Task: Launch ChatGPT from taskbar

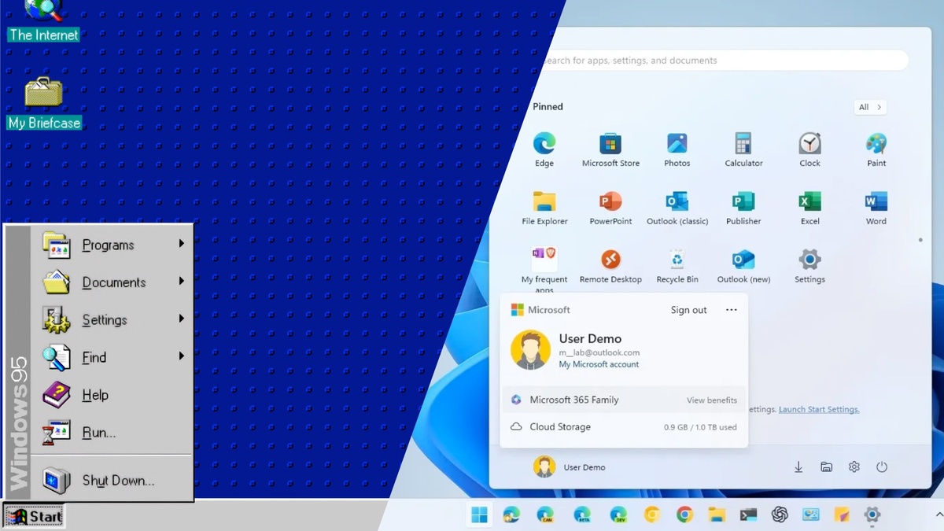Action: coord(780,514)
